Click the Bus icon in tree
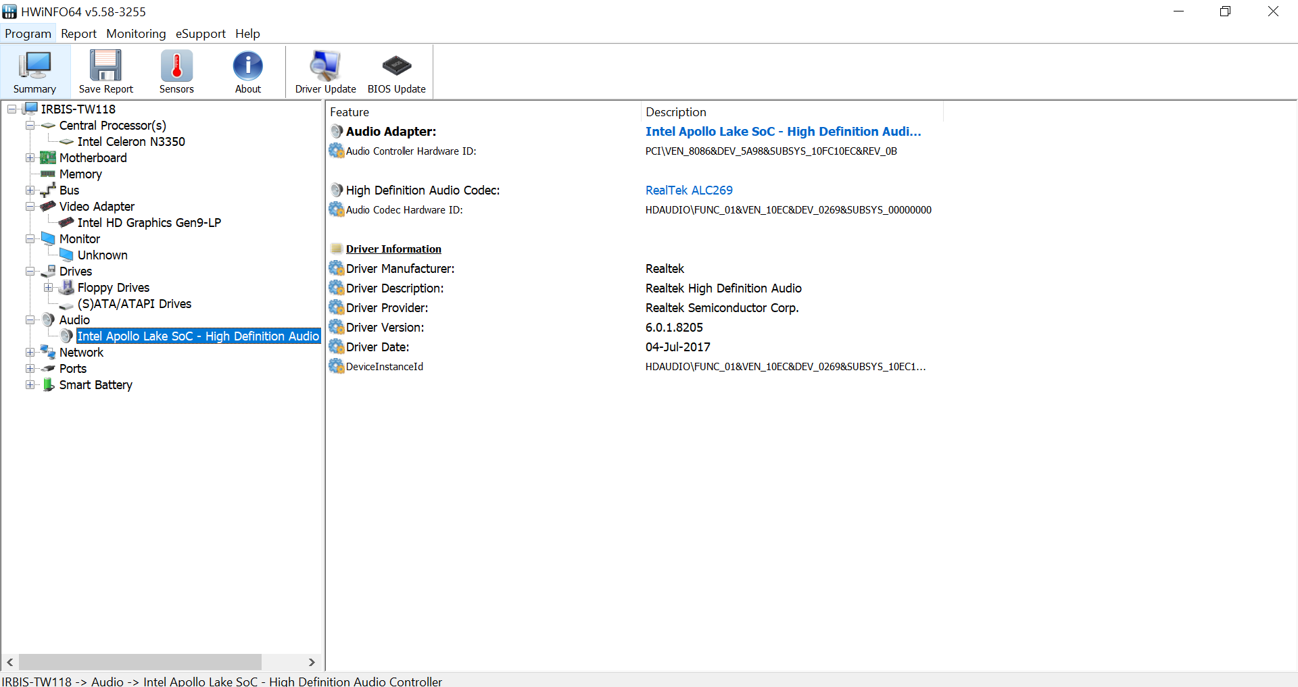 [48, 190]
